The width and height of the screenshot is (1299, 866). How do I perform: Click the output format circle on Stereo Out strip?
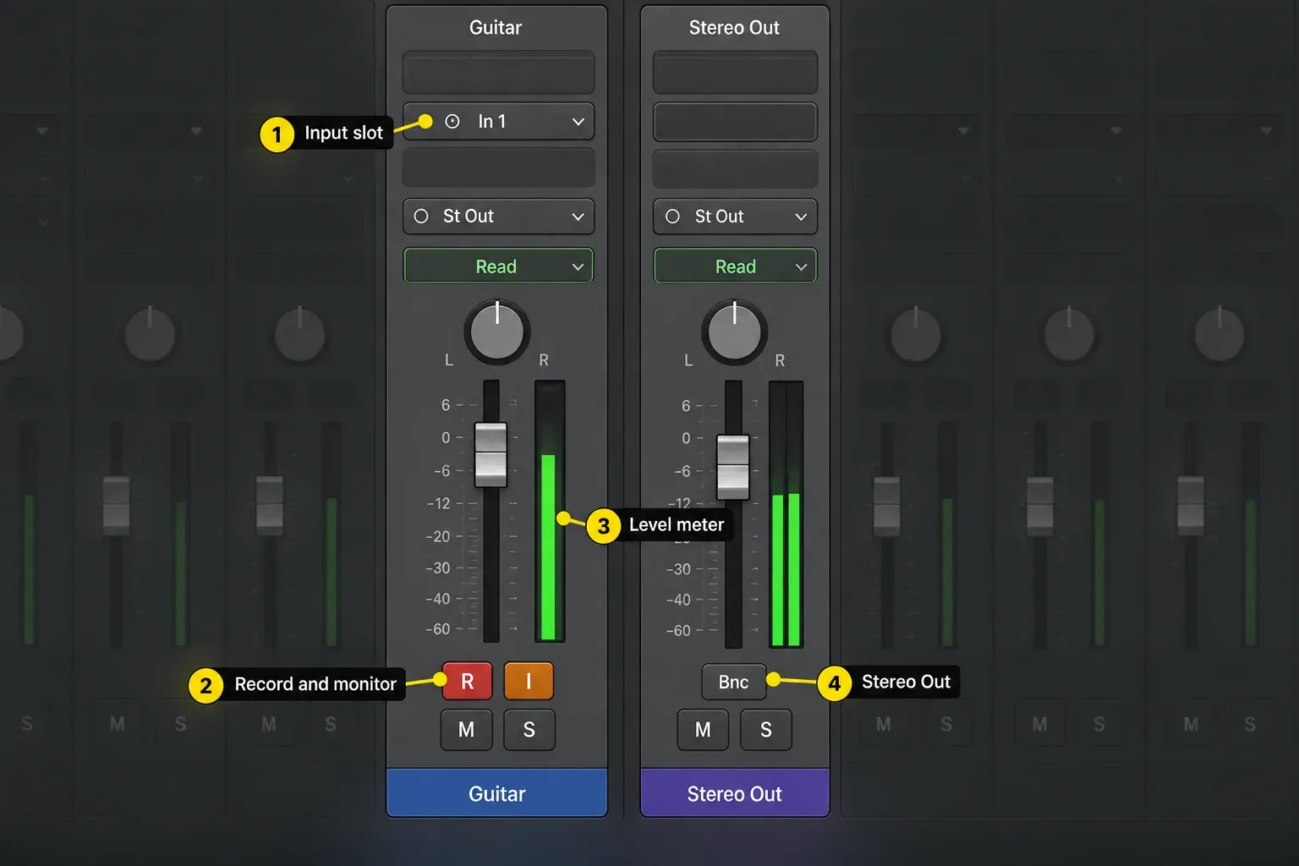tap(672, 216)
